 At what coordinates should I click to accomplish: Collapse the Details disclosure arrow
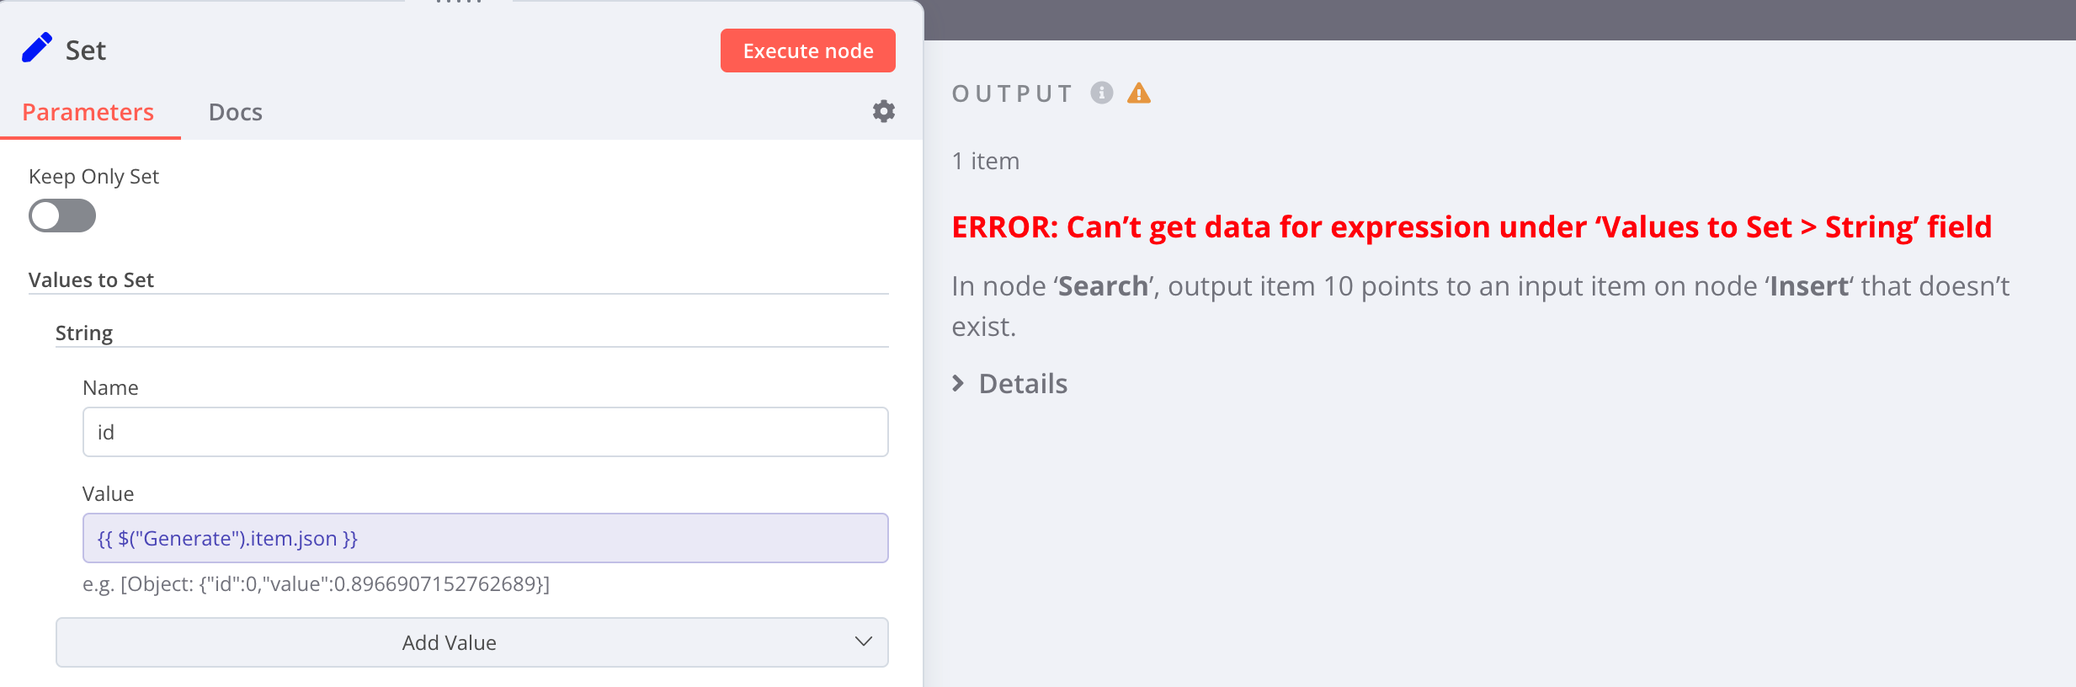pyautogui.click(x=959, y=384)
